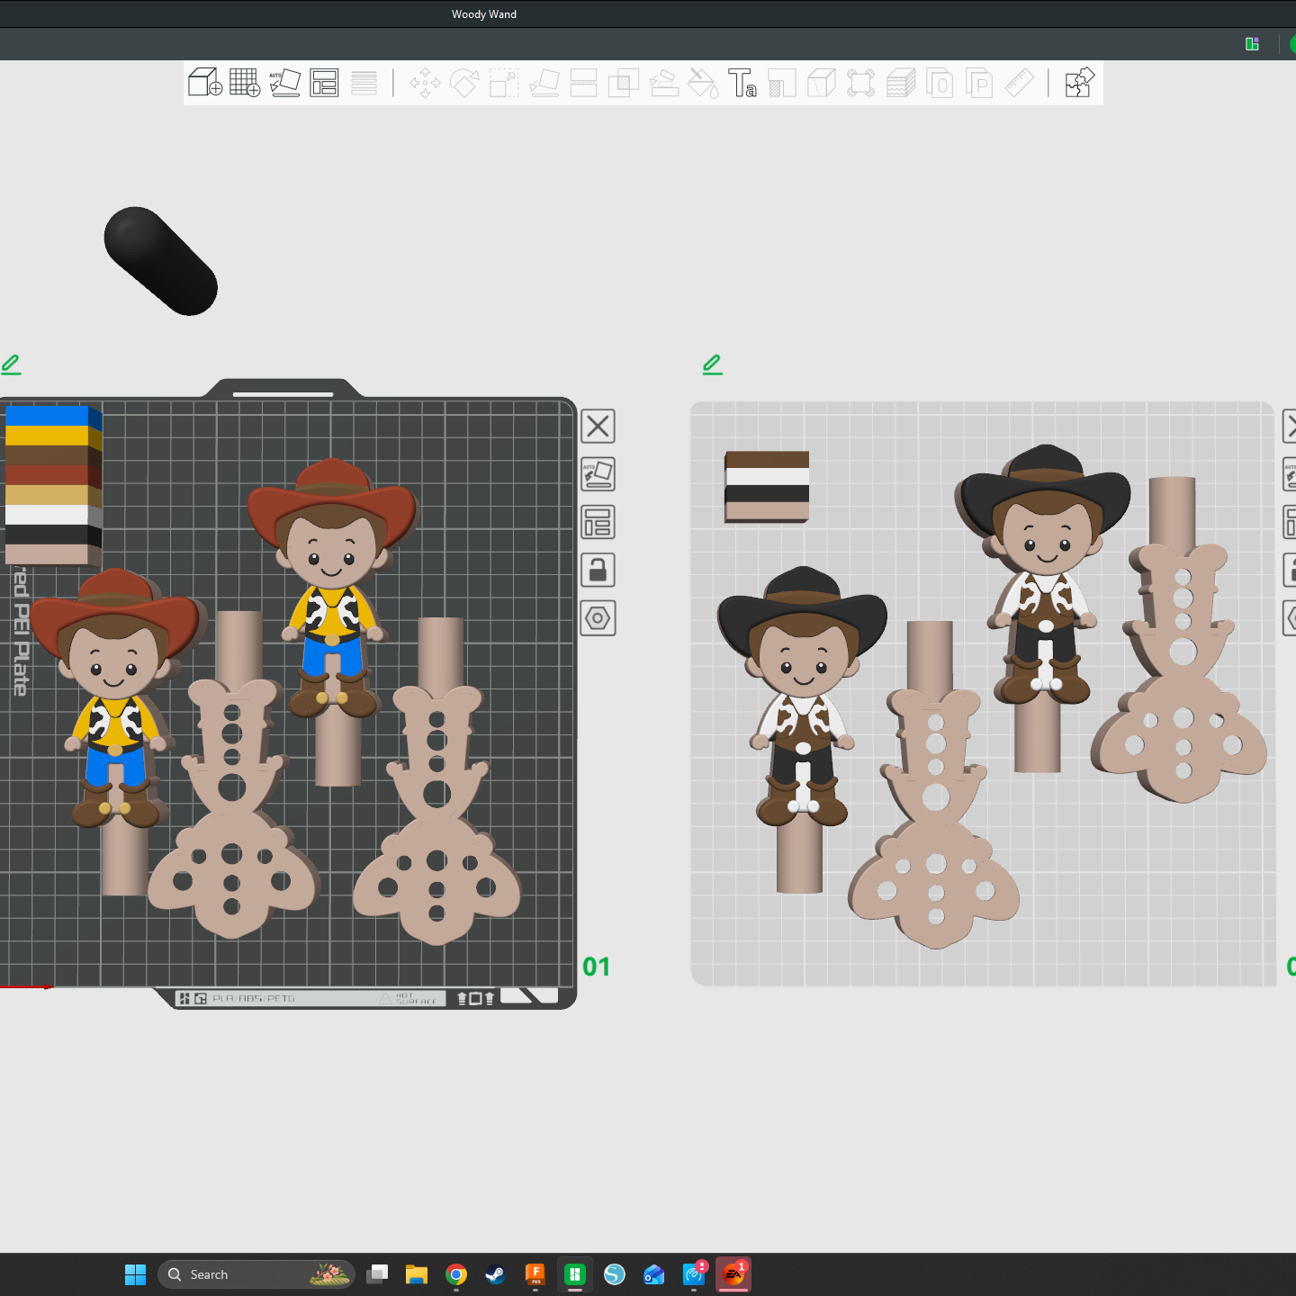
Task: Click the plate number 01 label
Action: 596,967
